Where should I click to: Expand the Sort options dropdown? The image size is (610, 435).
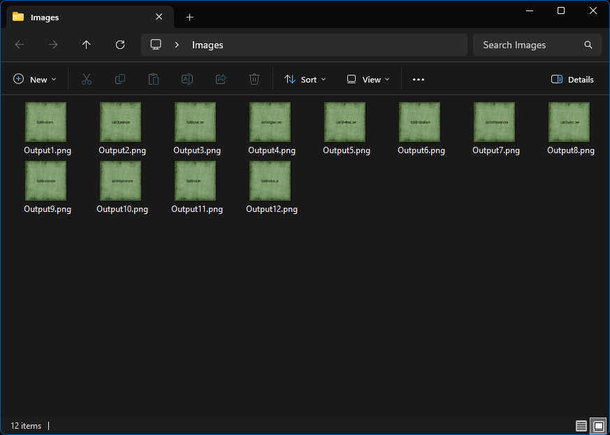pyautogui.click(x=305, y=80)
